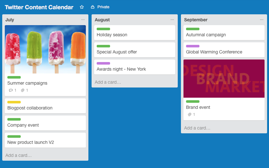Screen dimensions: 269x168
Task: Click the Private lock icon
Action: pyautogui.click(x=93, y=7)
